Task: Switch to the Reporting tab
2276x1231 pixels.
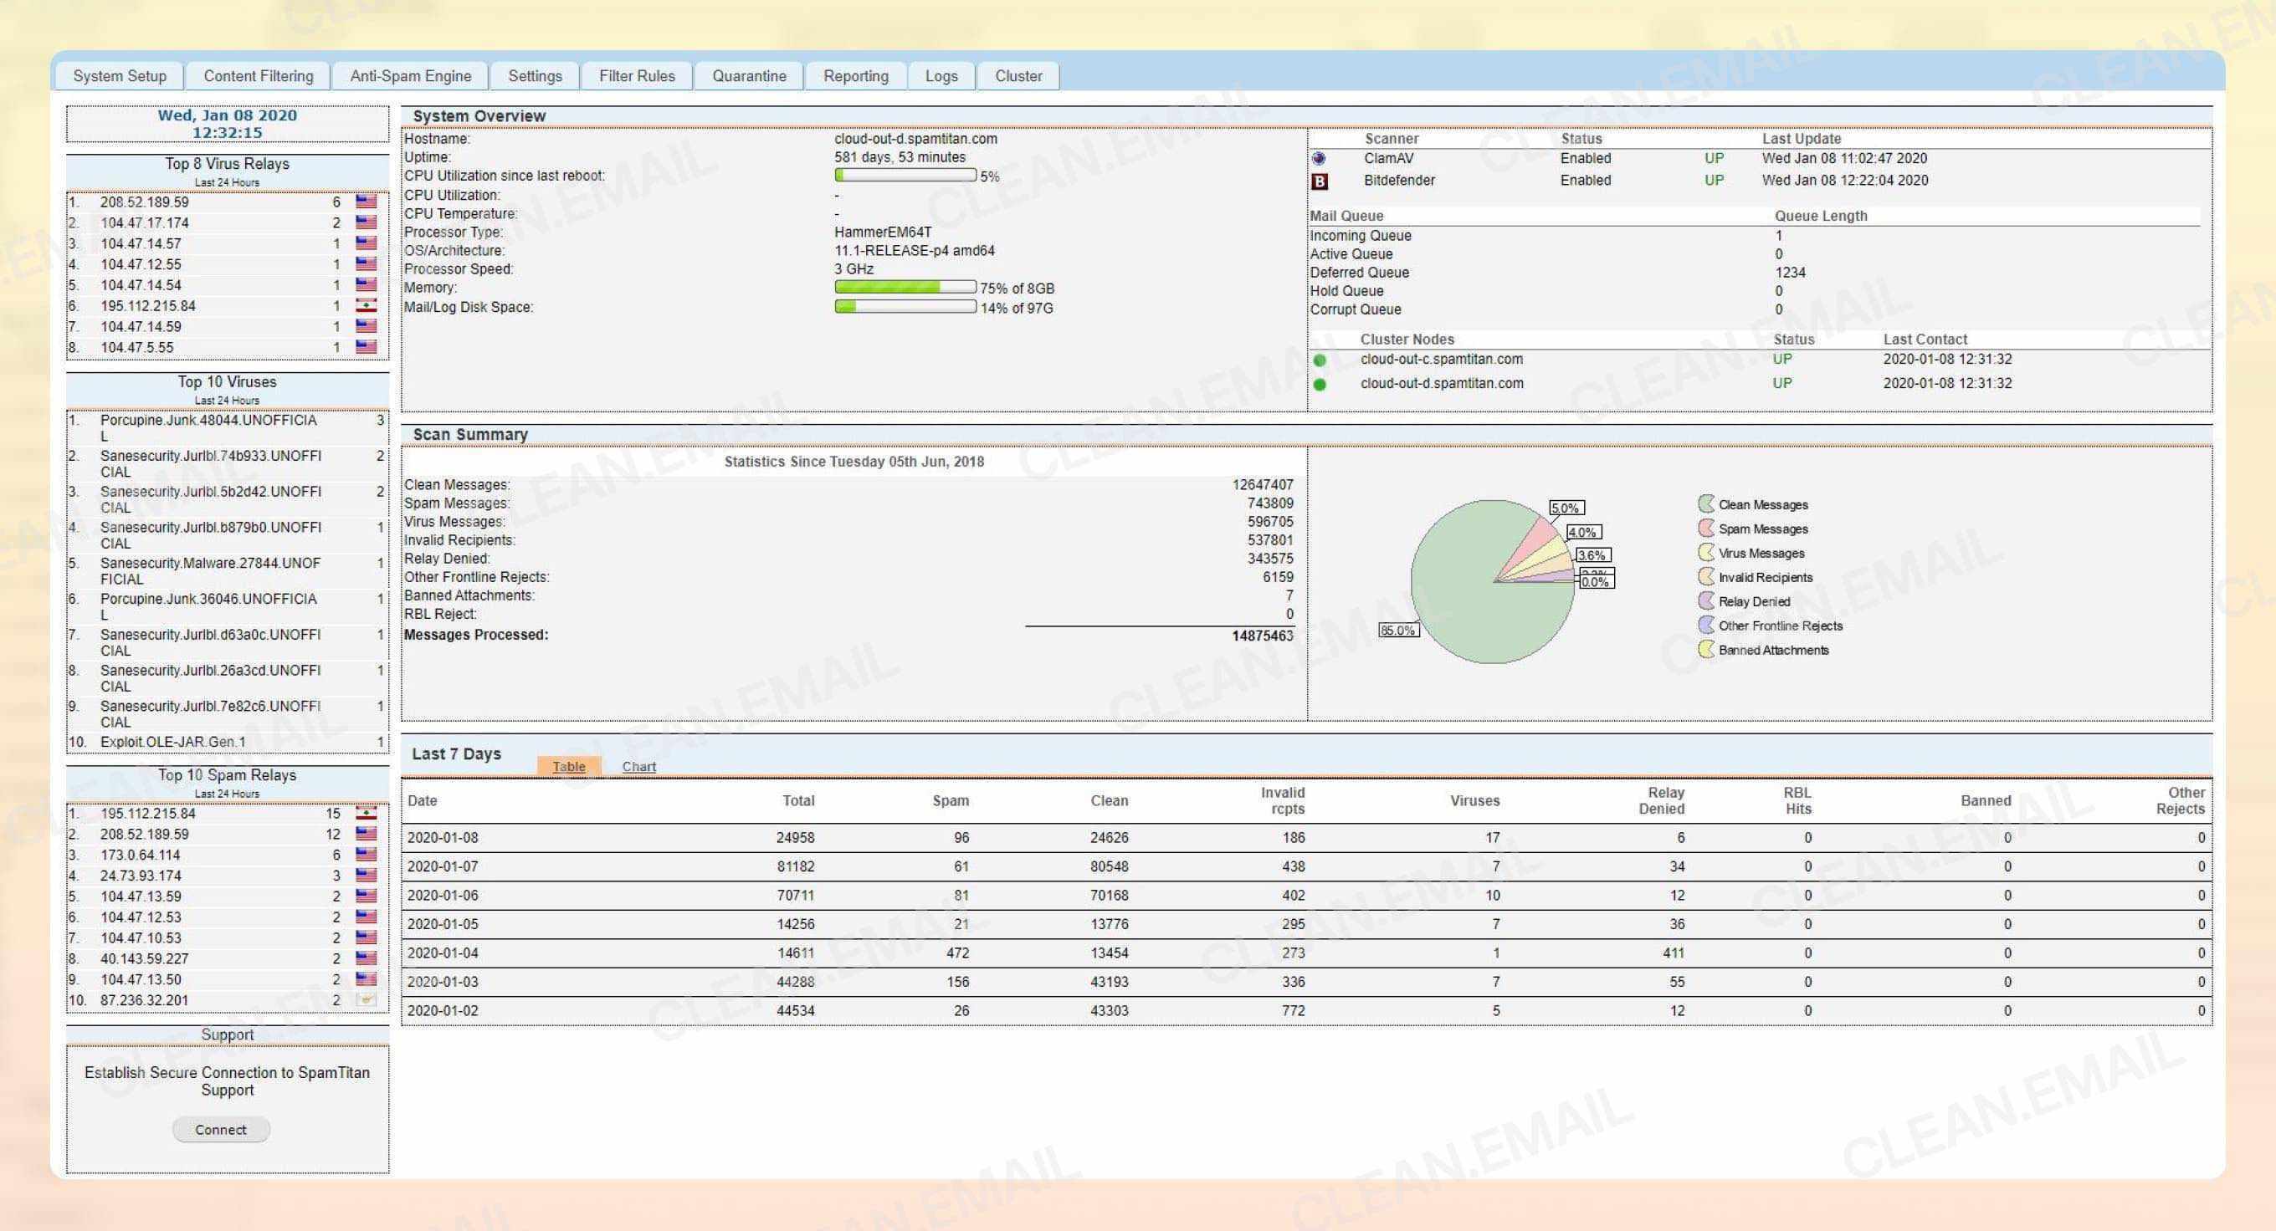Action: (x=854, y=76)
